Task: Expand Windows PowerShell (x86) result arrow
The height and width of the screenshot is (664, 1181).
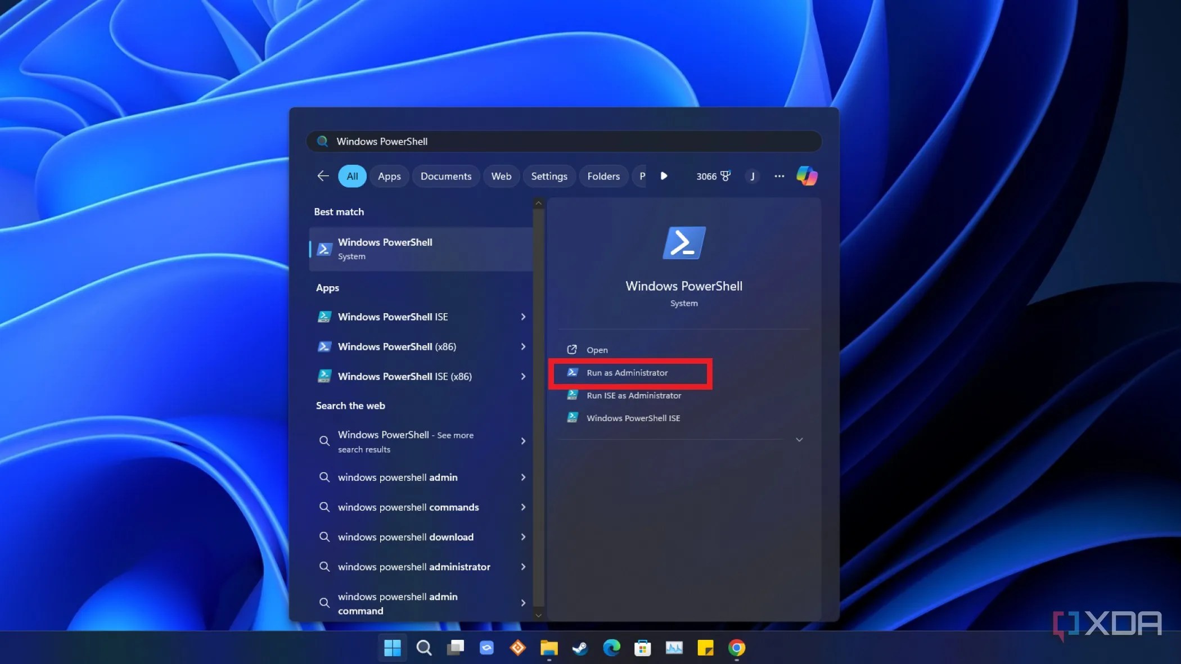Action: [523, 346]
